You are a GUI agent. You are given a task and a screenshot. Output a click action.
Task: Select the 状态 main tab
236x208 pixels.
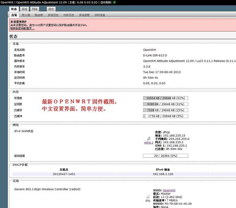pyautogui.click(x=14, y=9)
